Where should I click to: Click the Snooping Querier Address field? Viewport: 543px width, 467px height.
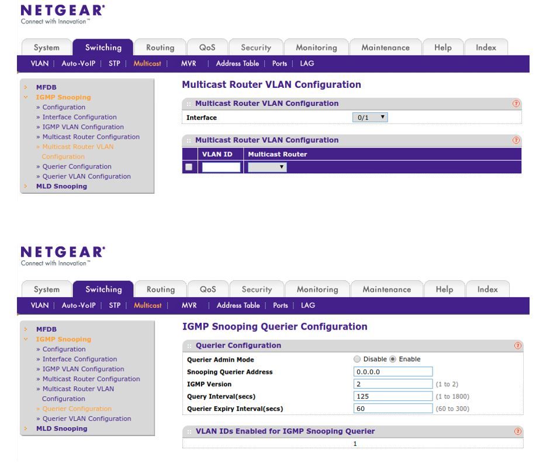coord(393,372)
